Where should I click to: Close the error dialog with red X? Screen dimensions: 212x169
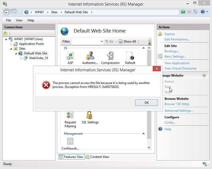tap(157, 69)
